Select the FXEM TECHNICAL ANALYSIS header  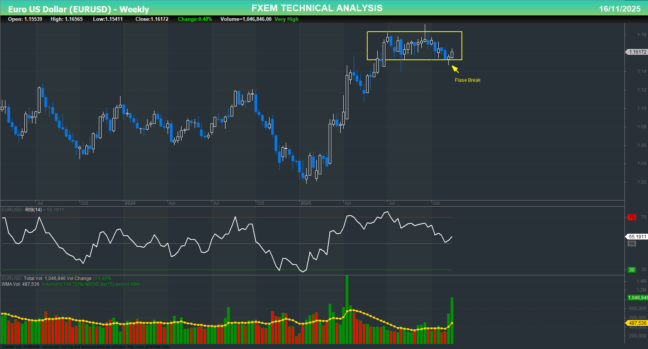click(x=317, y=8)
